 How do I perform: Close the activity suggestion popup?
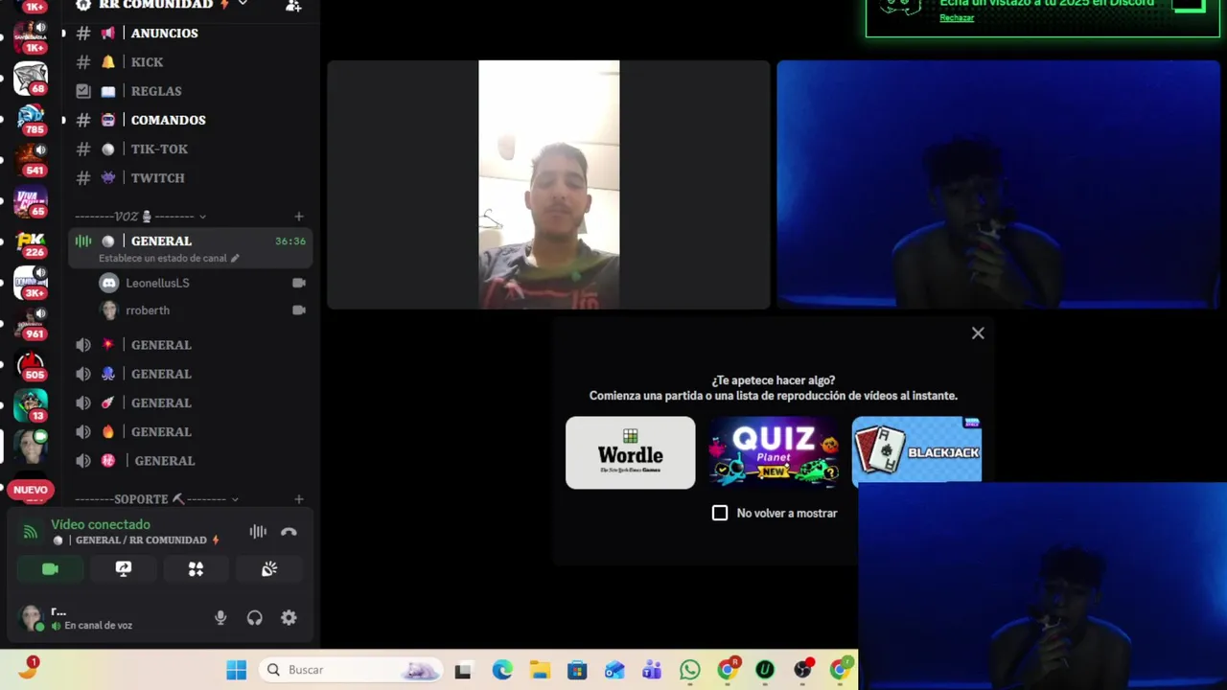pyautogui.click(x=978, y=333)
